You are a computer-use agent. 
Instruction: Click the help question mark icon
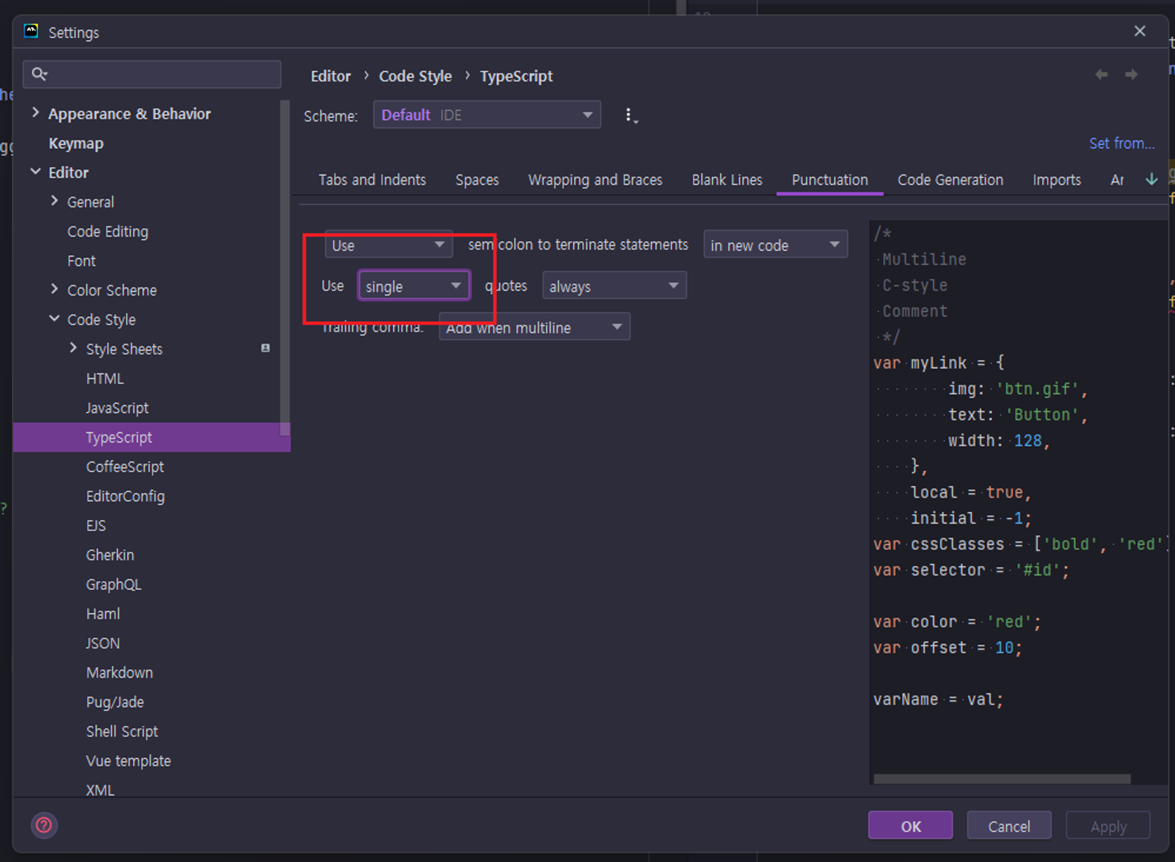[44, 825]
